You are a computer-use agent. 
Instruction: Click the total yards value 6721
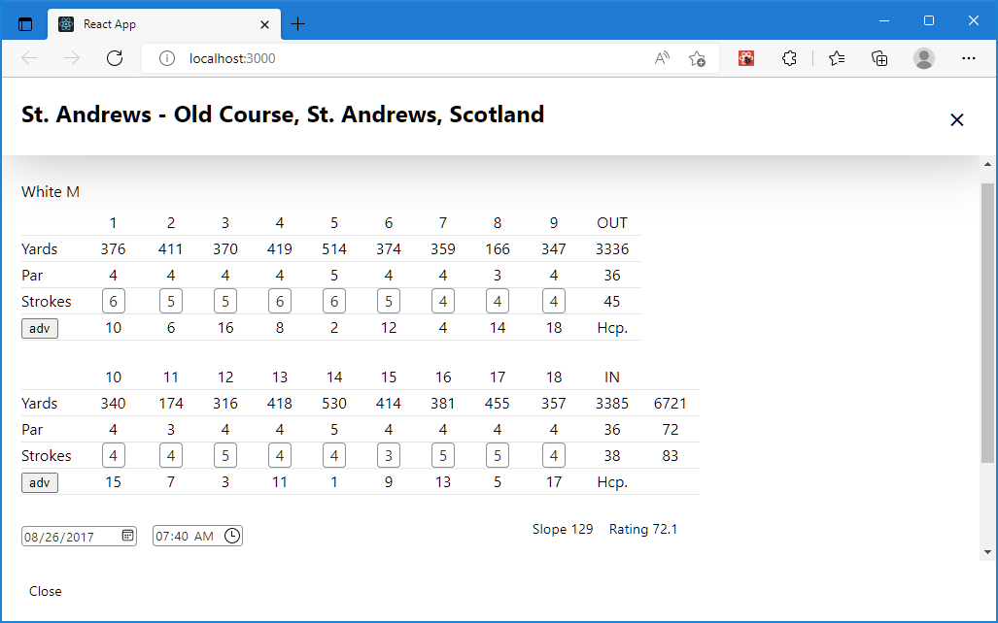coord(670,404)
